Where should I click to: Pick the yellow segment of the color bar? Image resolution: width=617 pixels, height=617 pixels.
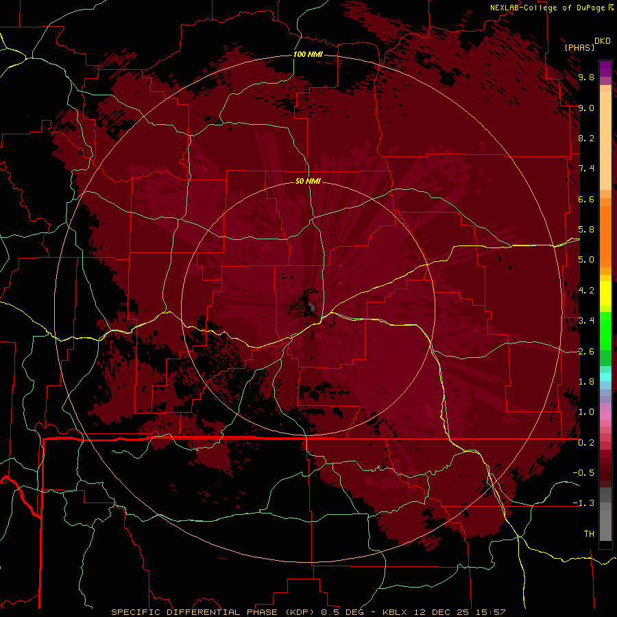tap(605, 293)
